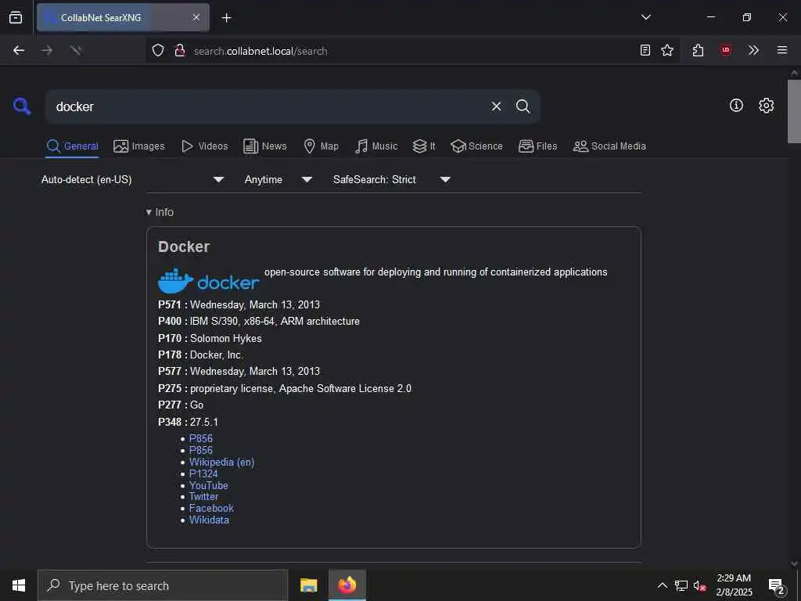Open Firefox View button
The image size is (801, 601).
(x=16, y=17)
